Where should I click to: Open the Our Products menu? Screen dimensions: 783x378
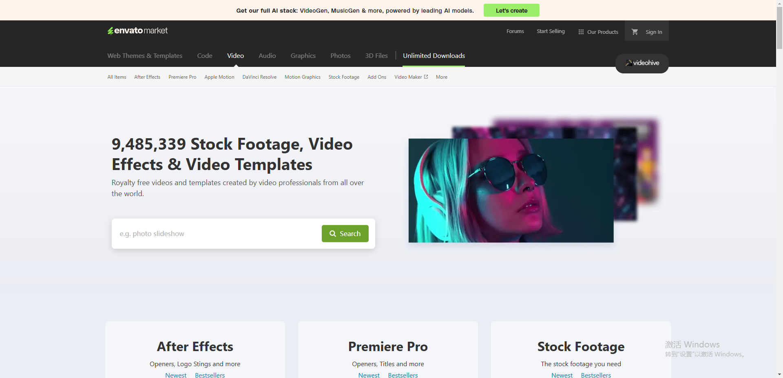[x=598, y=32]
